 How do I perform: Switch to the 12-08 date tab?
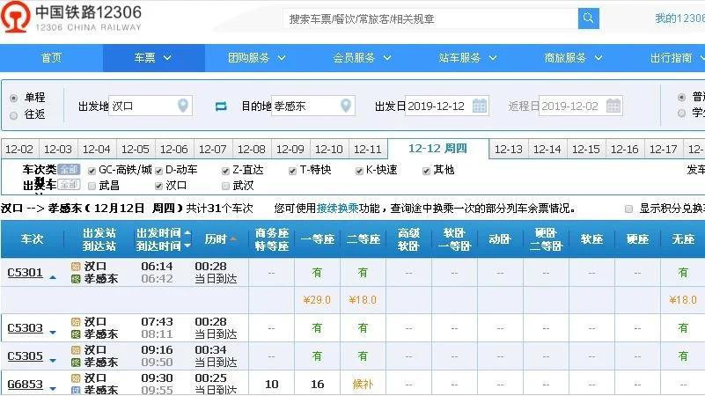(x=252, y=149)
